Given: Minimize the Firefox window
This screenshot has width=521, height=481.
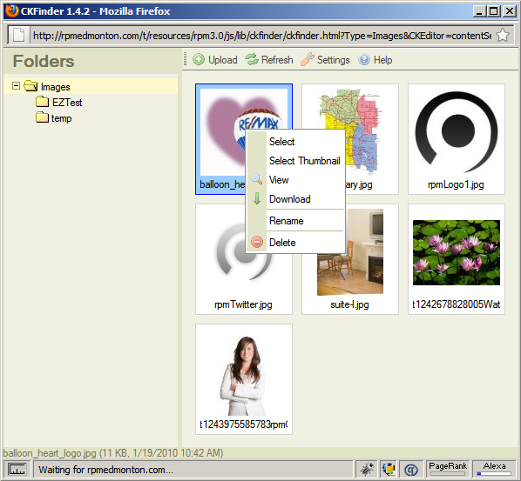Looking at the screenshot, I should click(x=479, y=11).
